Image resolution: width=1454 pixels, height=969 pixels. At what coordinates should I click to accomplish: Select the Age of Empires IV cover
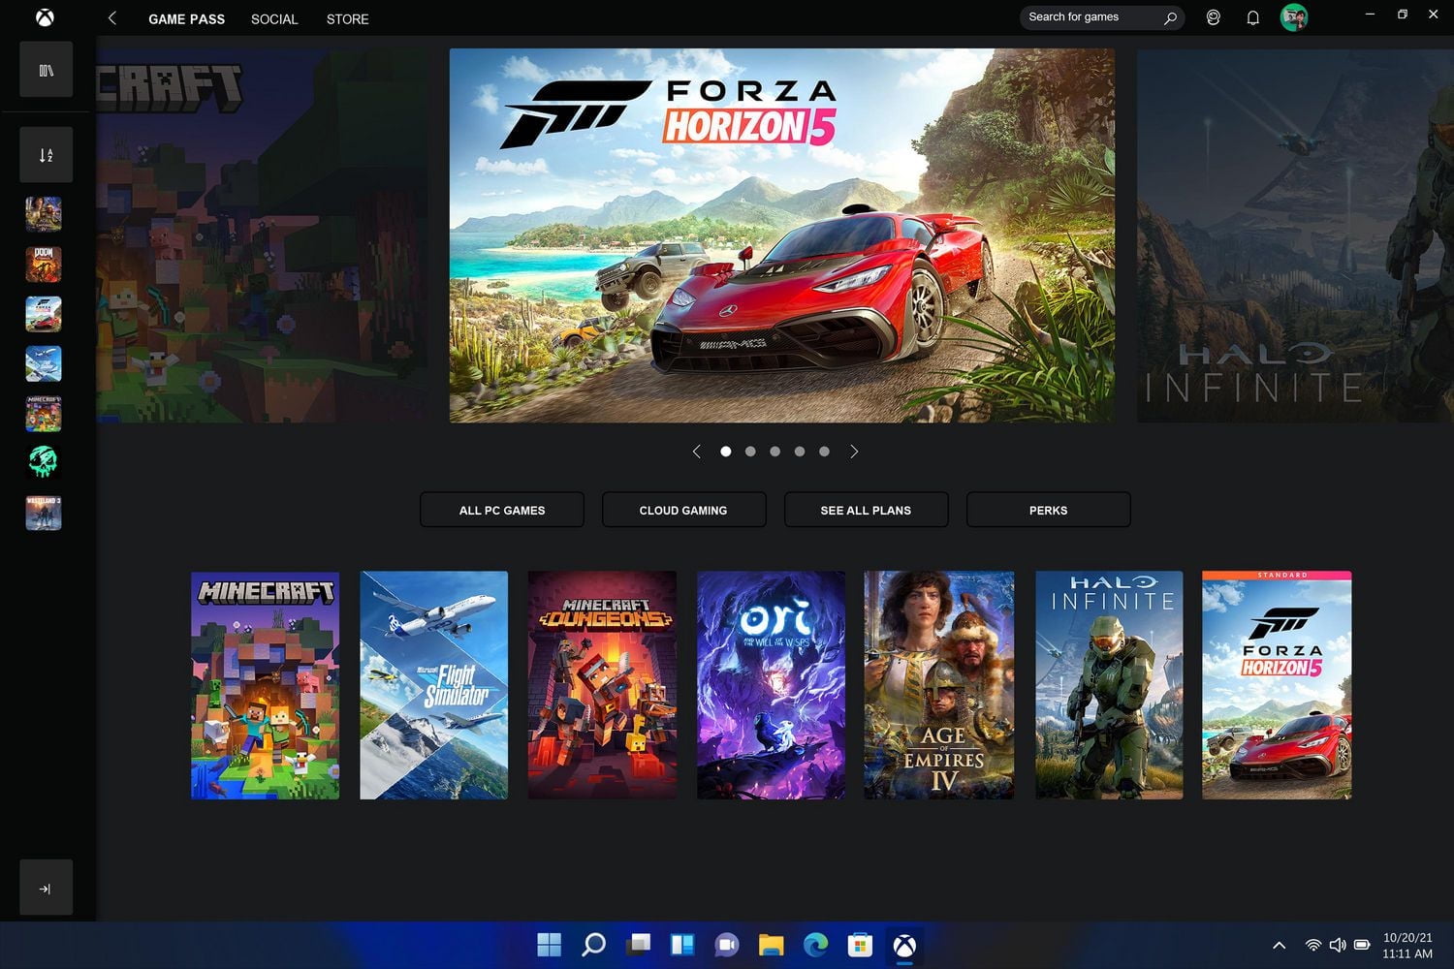[938, 685]
